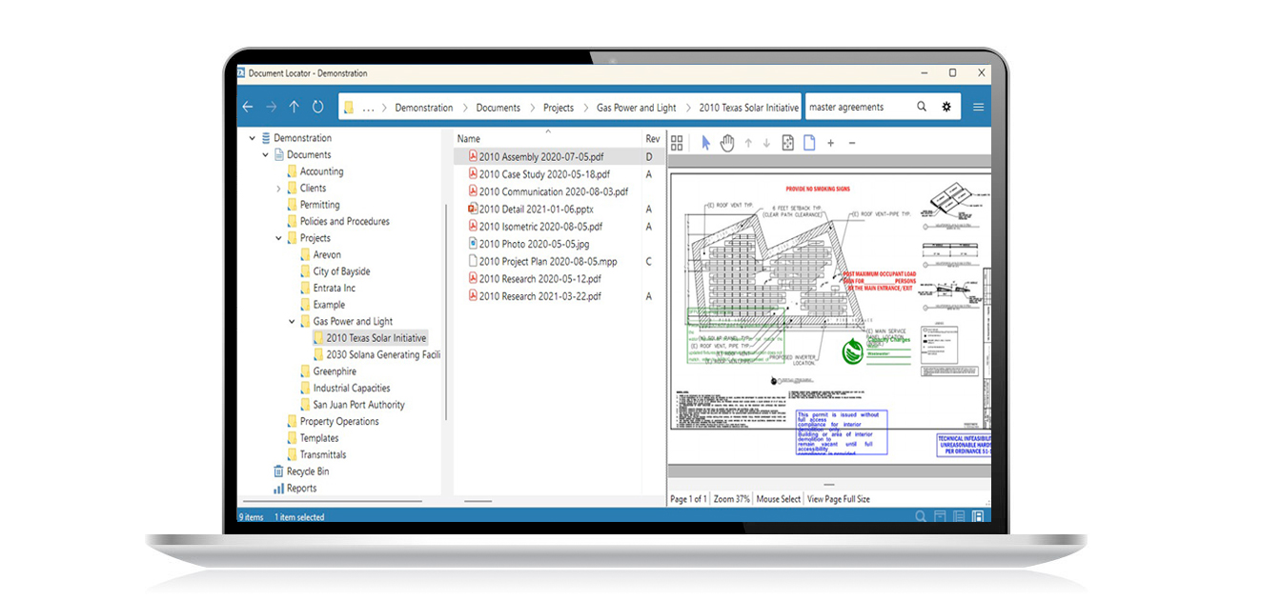Click the Refresh icon in the navigation bar
The height and width of the screenshot is (601, 1261).
317,107
